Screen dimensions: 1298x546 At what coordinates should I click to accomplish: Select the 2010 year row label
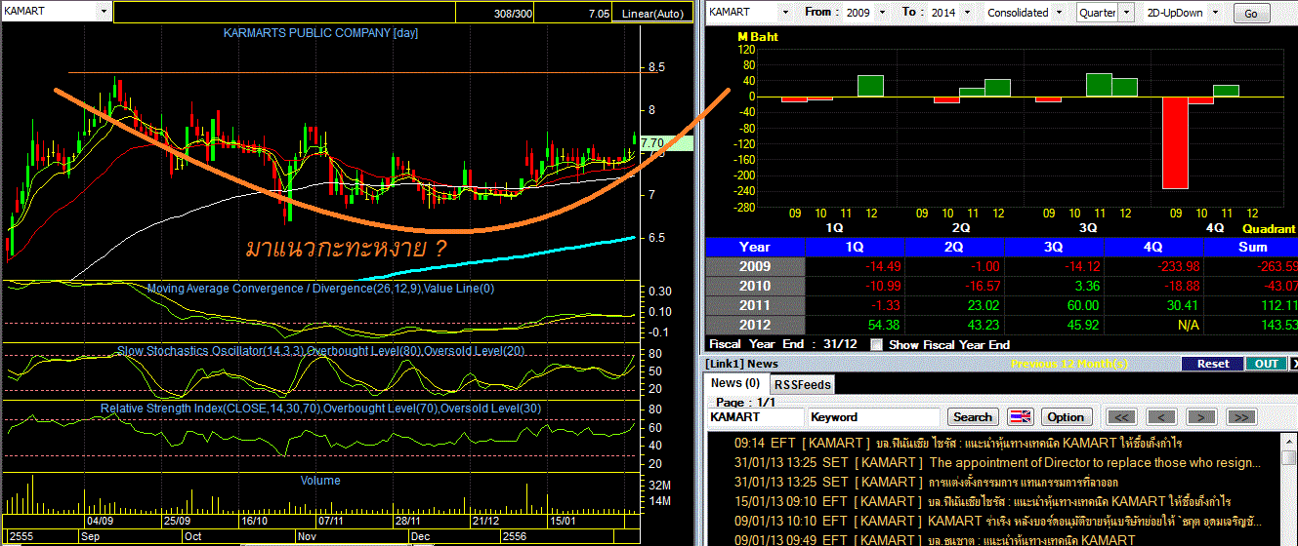pos(754,286)
